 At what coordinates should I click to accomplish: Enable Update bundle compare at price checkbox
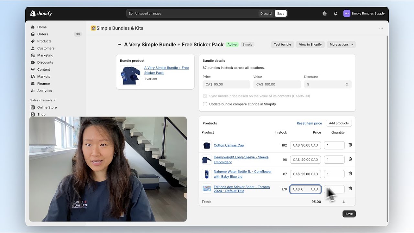205,104
